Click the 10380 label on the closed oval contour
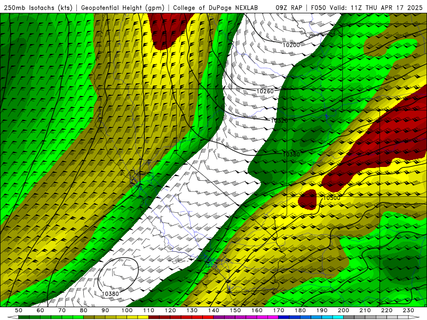Screen dimensions: 427x320 pyautogui.click(x=110, y=294)
